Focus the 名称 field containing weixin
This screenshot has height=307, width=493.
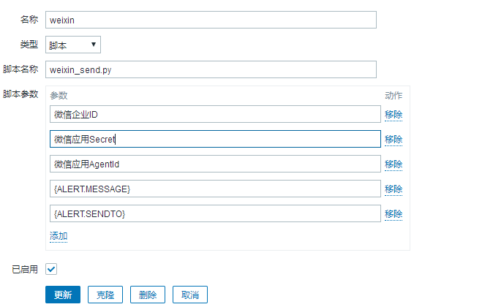(x=211, y=20)
